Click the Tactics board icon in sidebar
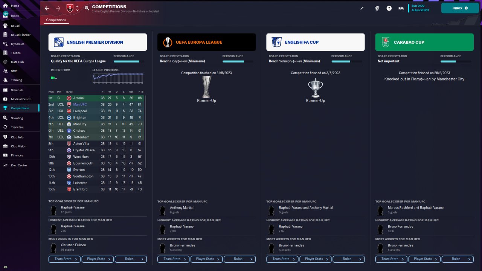The image size is (482, 271). (5, 53)
